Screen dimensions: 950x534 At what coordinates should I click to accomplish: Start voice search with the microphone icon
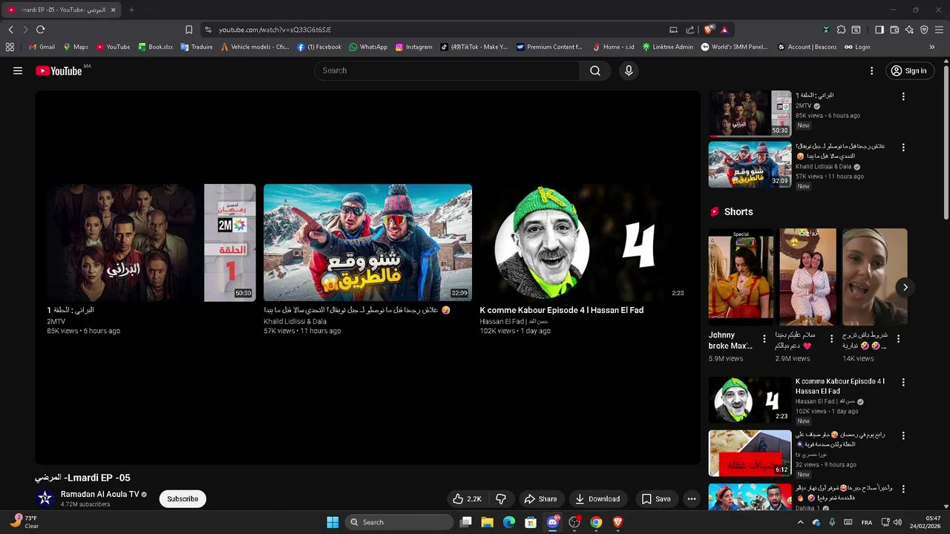[x=629, y=70]
